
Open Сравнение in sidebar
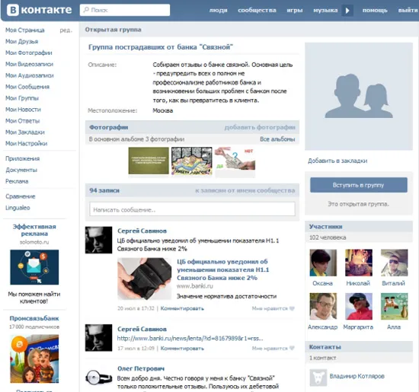click(x=21, y=196)
